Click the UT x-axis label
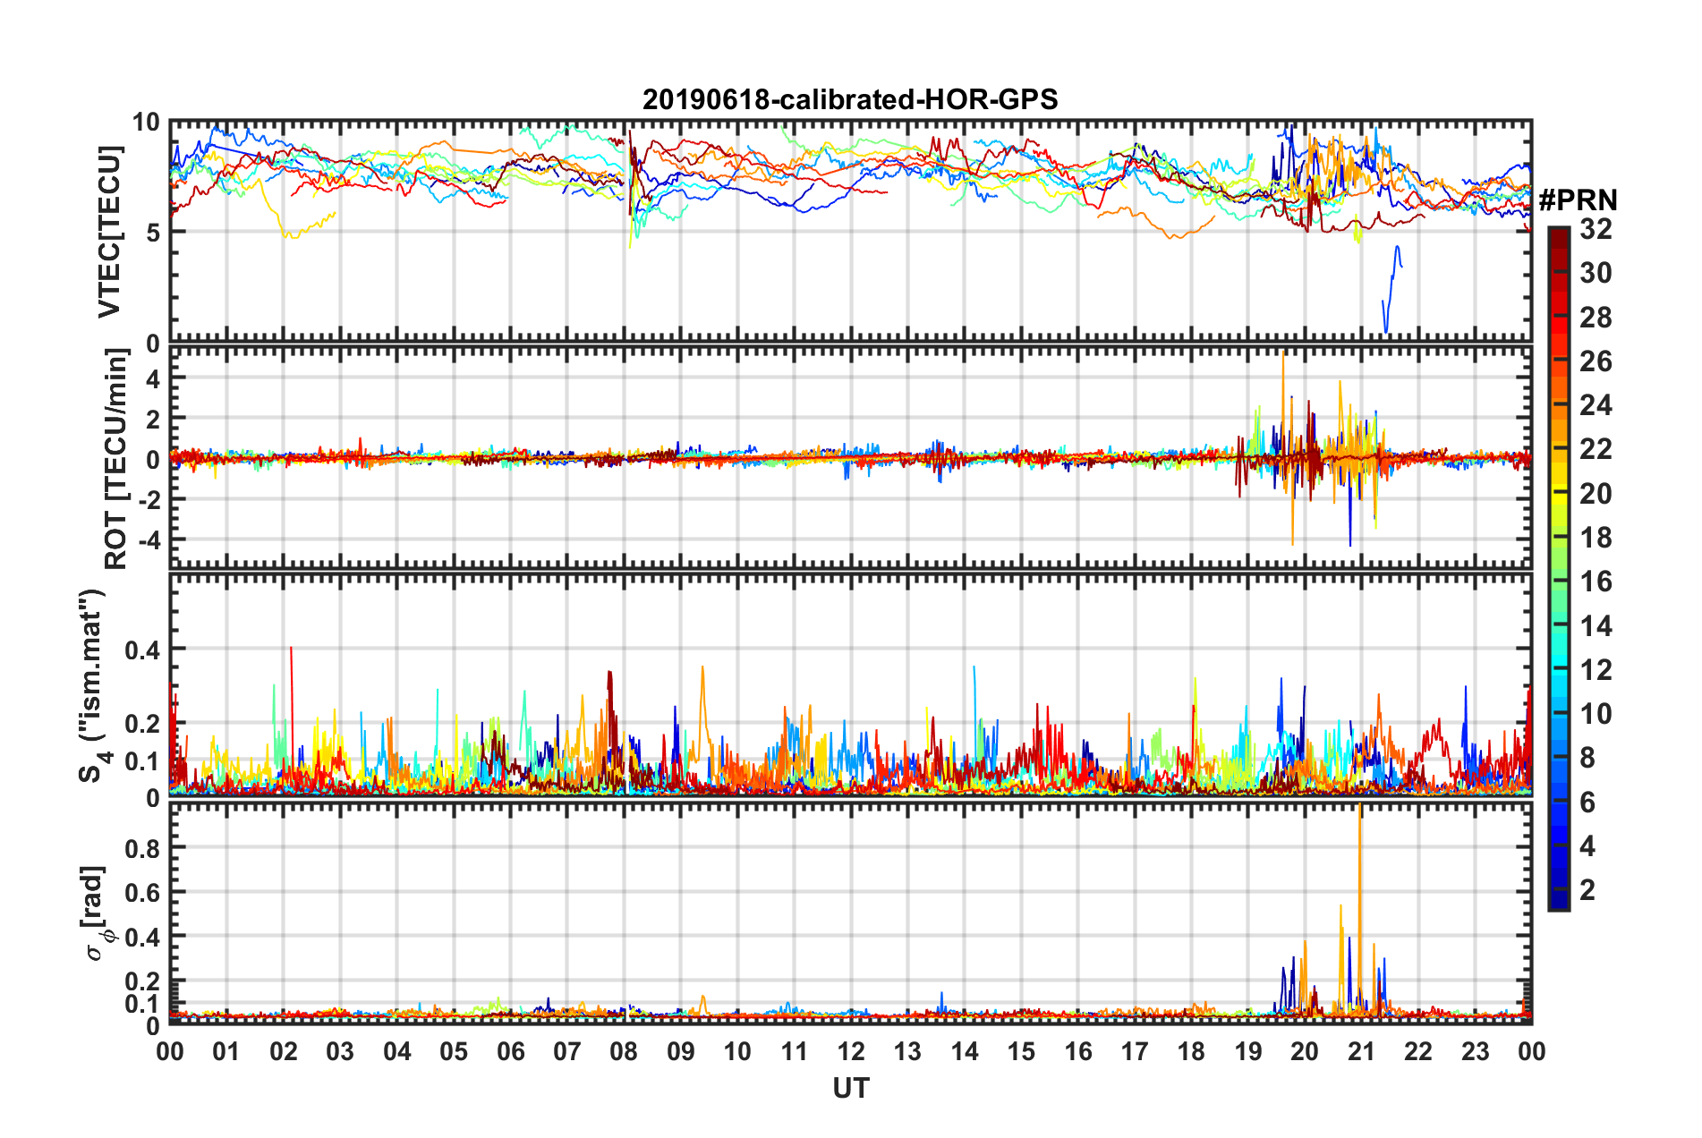Screen dimensions: 1702x1138 click(850, 1088)
